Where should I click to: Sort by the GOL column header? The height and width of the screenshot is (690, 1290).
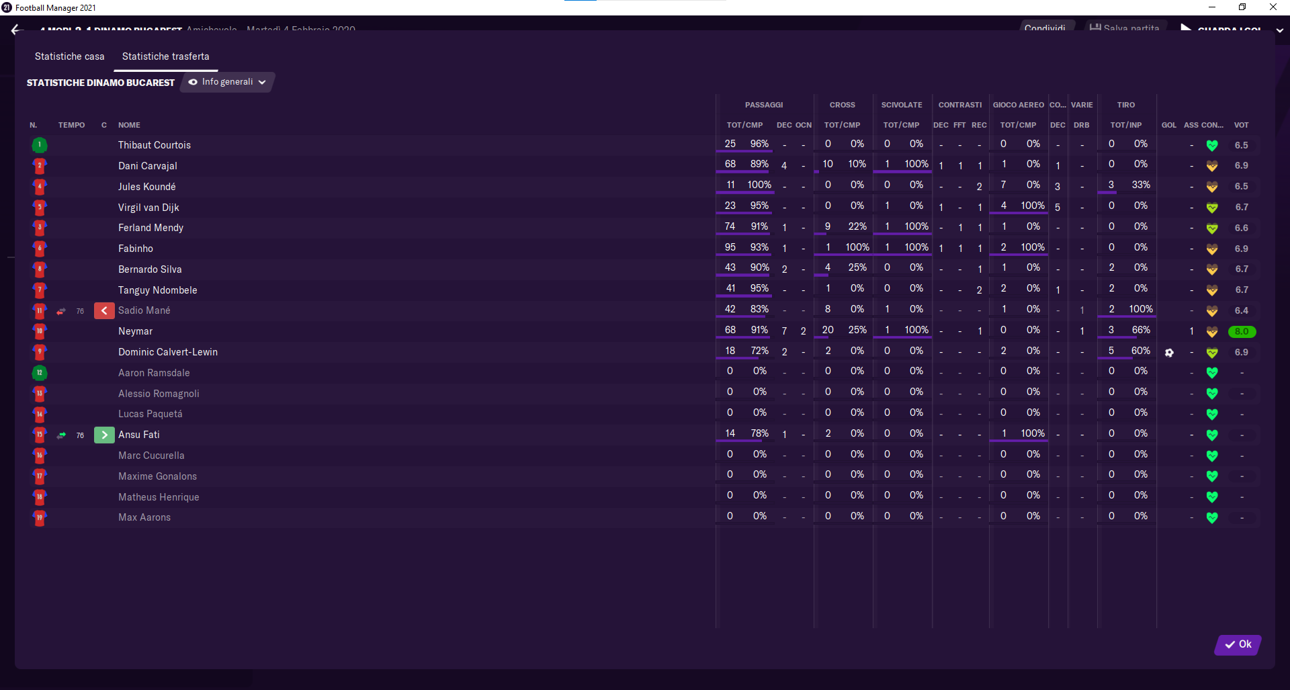point(1169,125)
